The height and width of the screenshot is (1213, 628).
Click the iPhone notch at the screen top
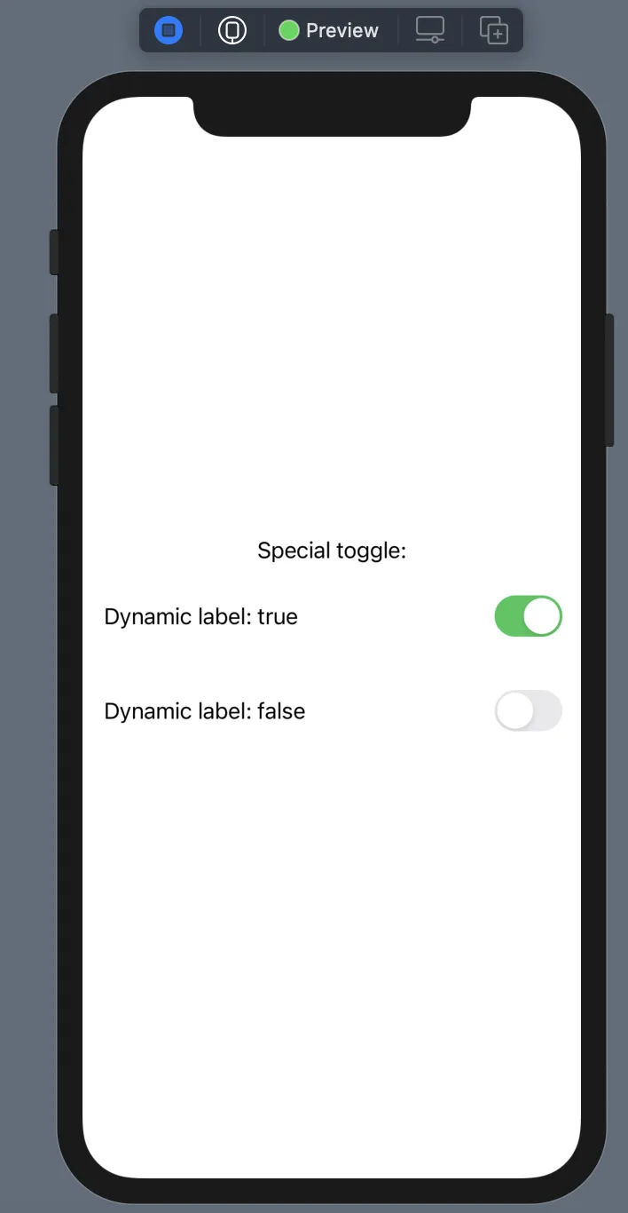(332, 115)
